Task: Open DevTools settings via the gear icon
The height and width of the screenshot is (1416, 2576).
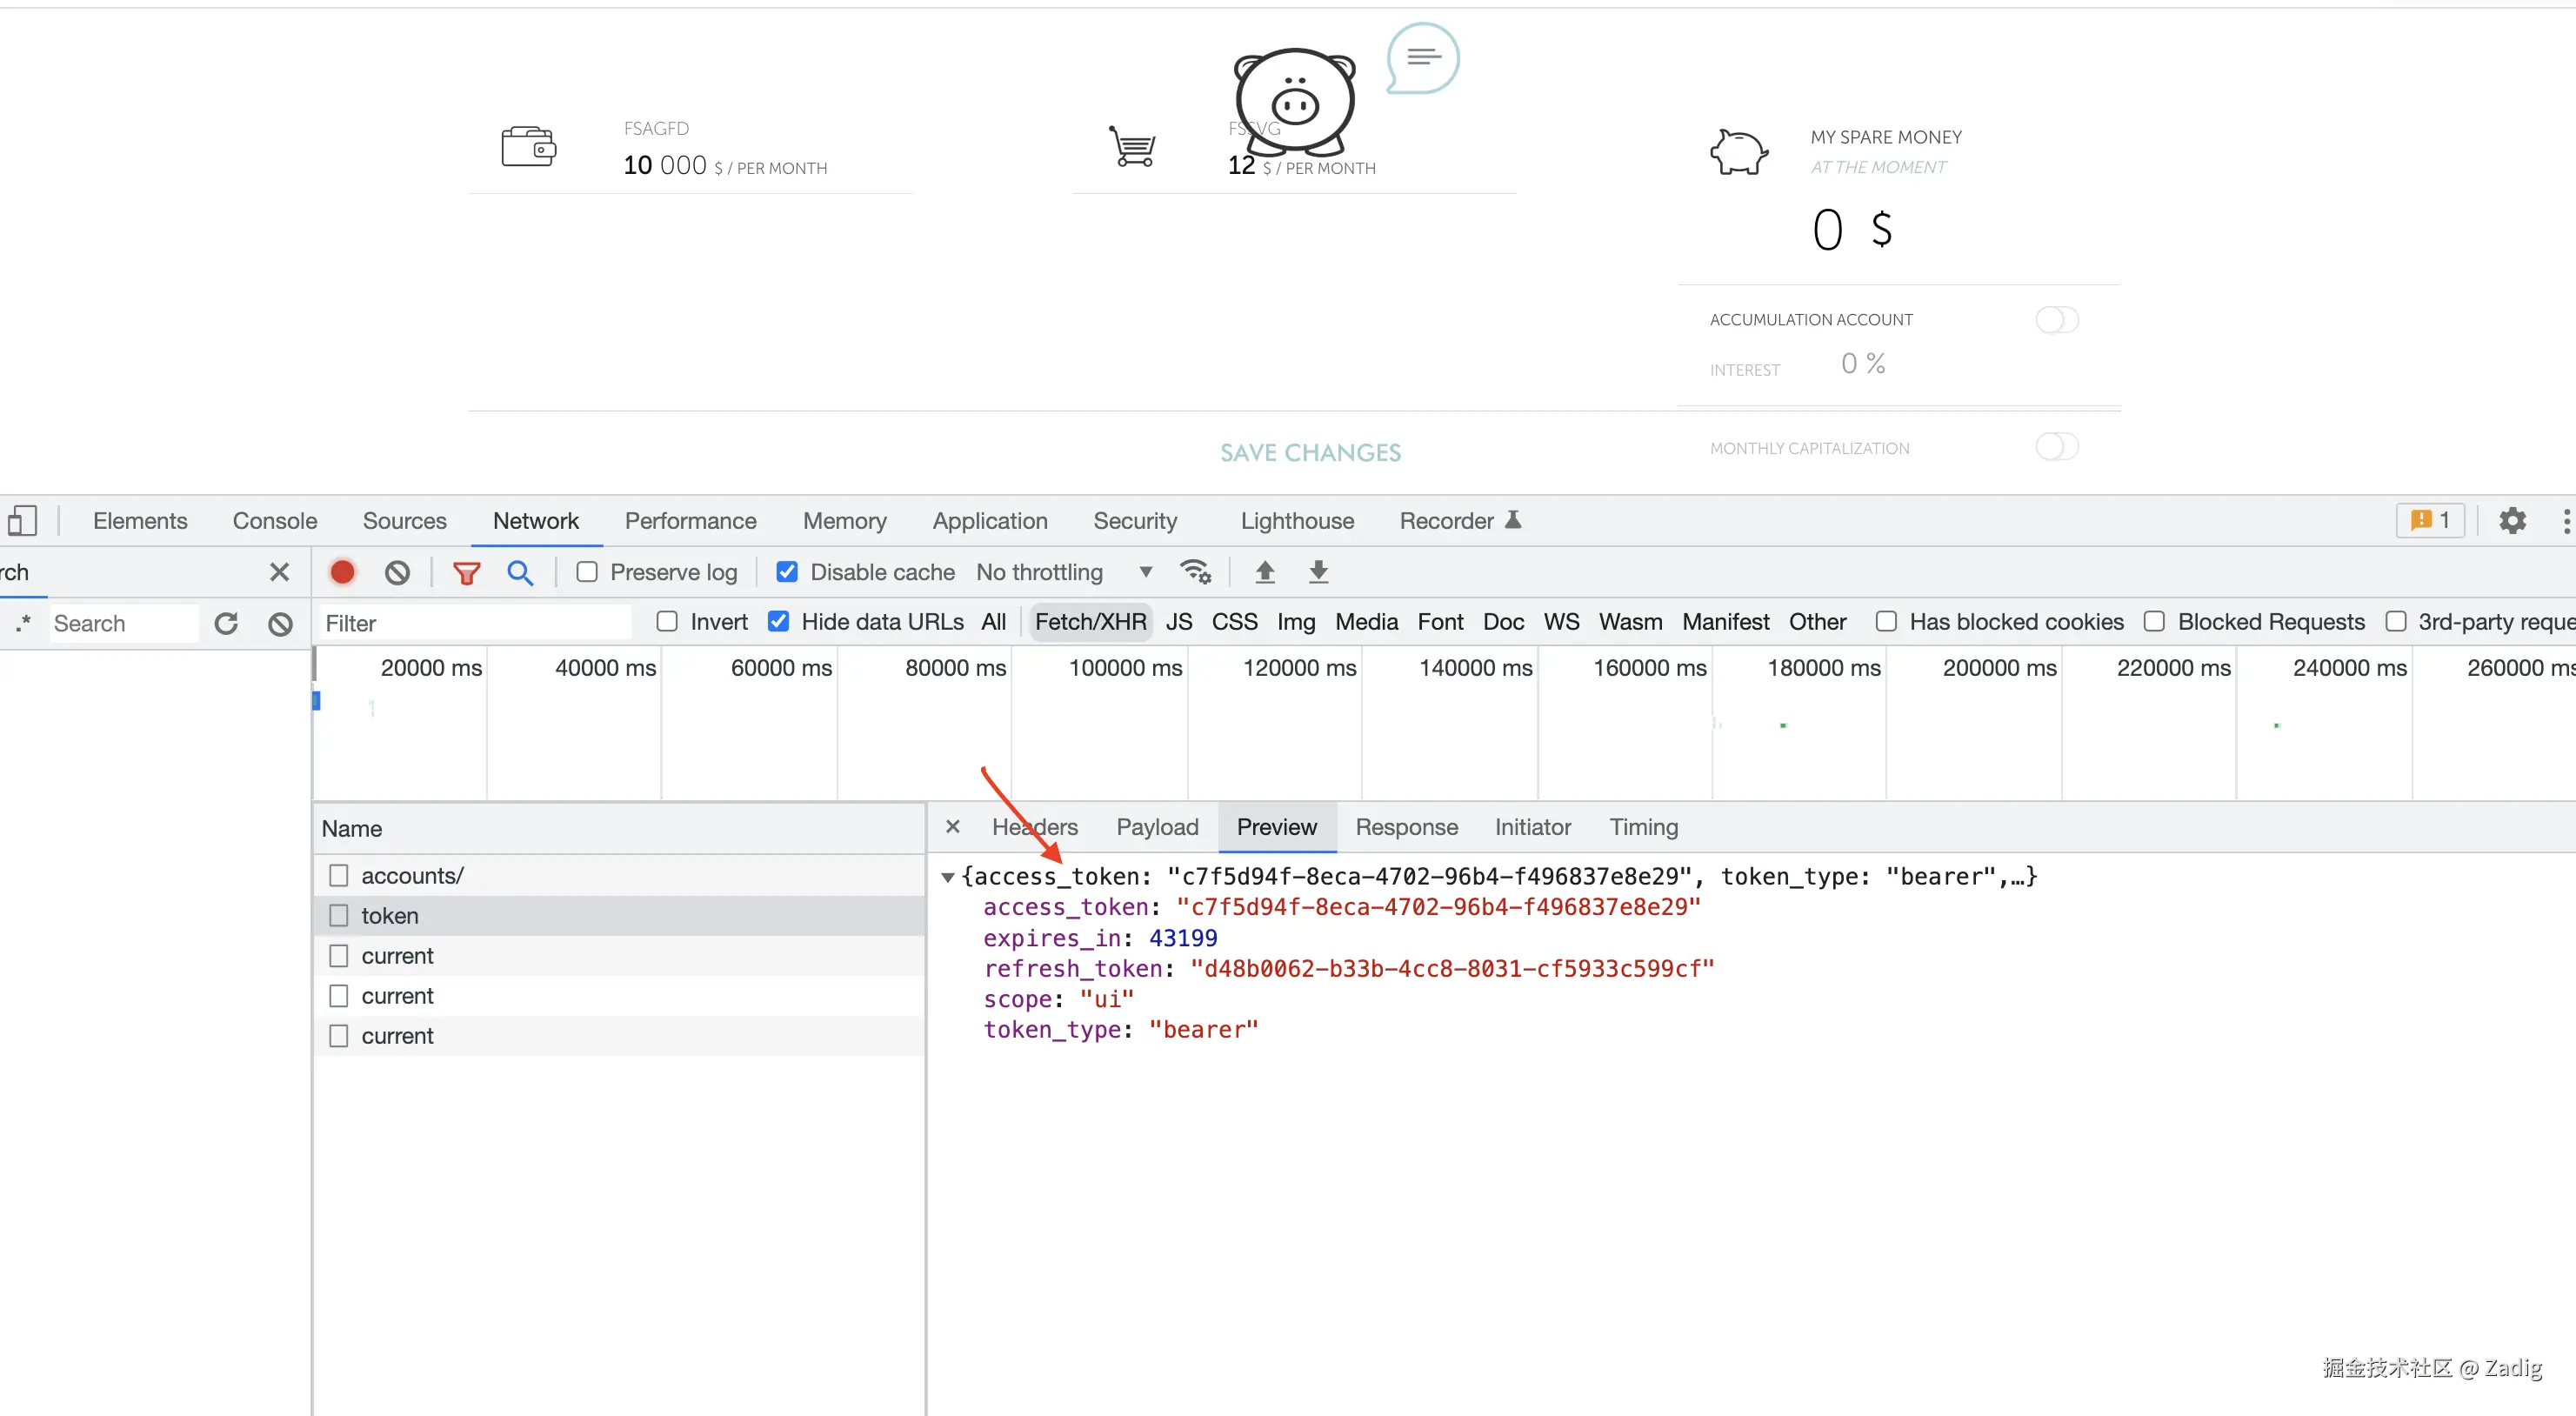Action: tap(2512, 521)
